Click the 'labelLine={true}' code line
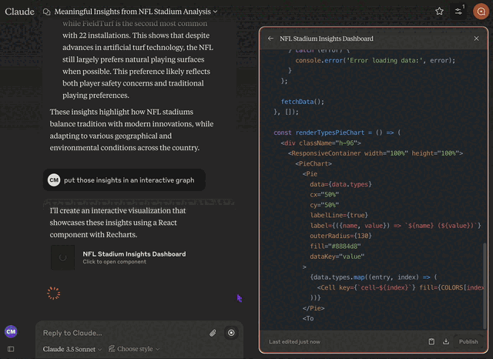This screenshot has height=359, width=493. click(339, 215)
